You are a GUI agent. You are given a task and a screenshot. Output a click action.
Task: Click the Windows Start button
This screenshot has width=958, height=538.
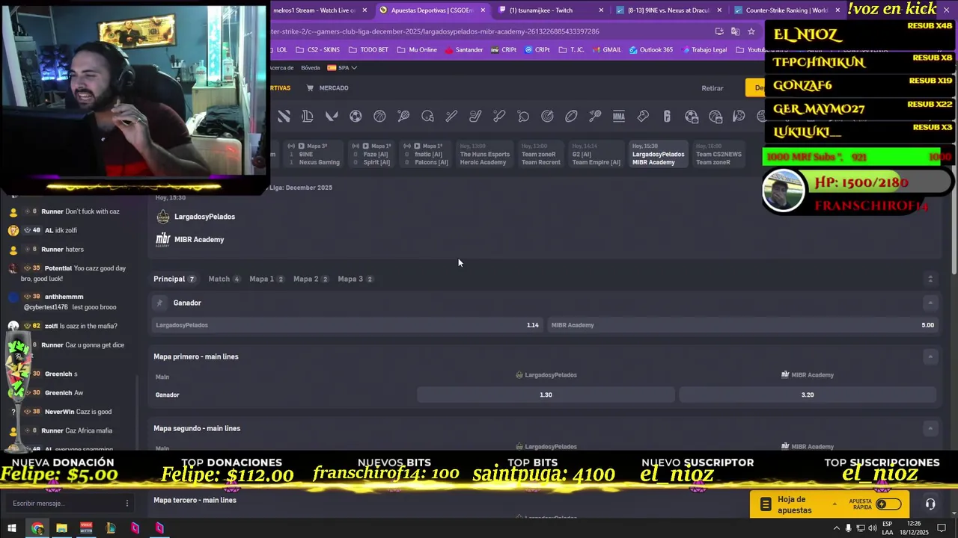(x=12, y=528)
